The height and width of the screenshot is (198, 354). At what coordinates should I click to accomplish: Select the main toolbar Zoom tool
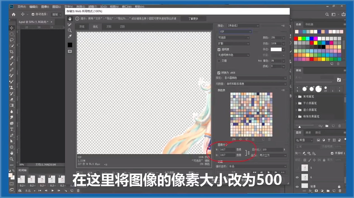(x=11, y=159)
